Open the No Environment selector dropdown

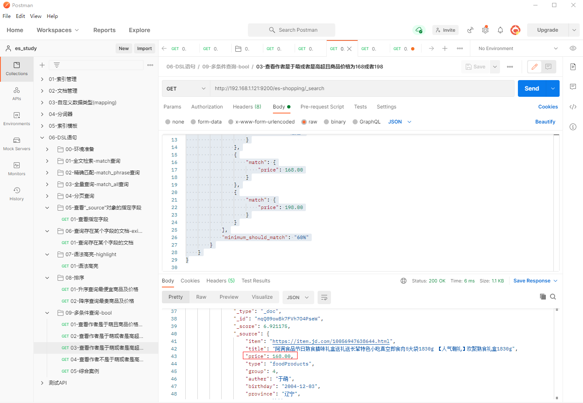tap(517, 48)
